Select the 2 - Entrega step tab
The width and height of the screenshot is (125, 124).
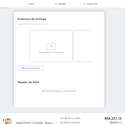60,4
